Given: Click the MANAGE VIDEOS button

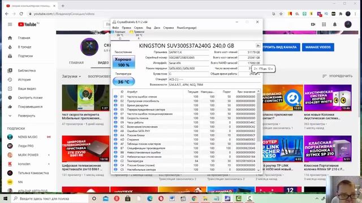Looking at the screenshot, I should pos(318,47).
